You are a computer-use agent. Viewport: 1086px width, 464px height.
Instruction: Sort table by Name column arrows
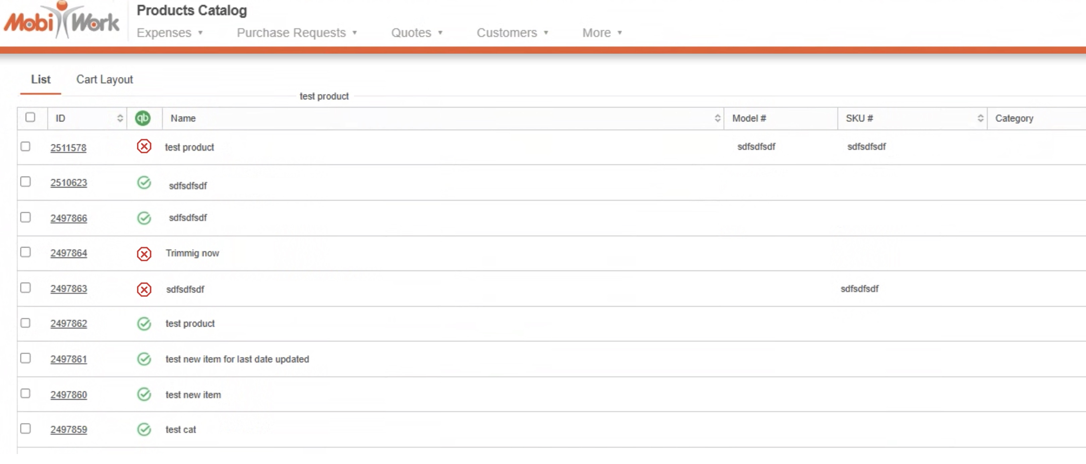click(717, 118)
